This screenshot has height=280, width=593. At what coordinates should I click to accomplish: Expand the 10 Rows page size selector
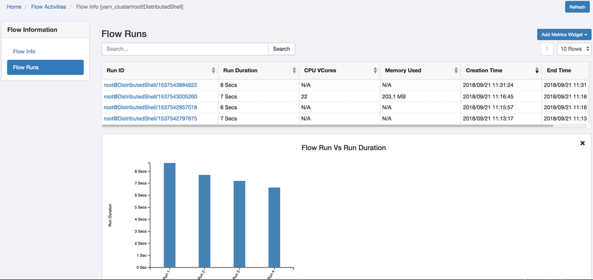(573, 49)
